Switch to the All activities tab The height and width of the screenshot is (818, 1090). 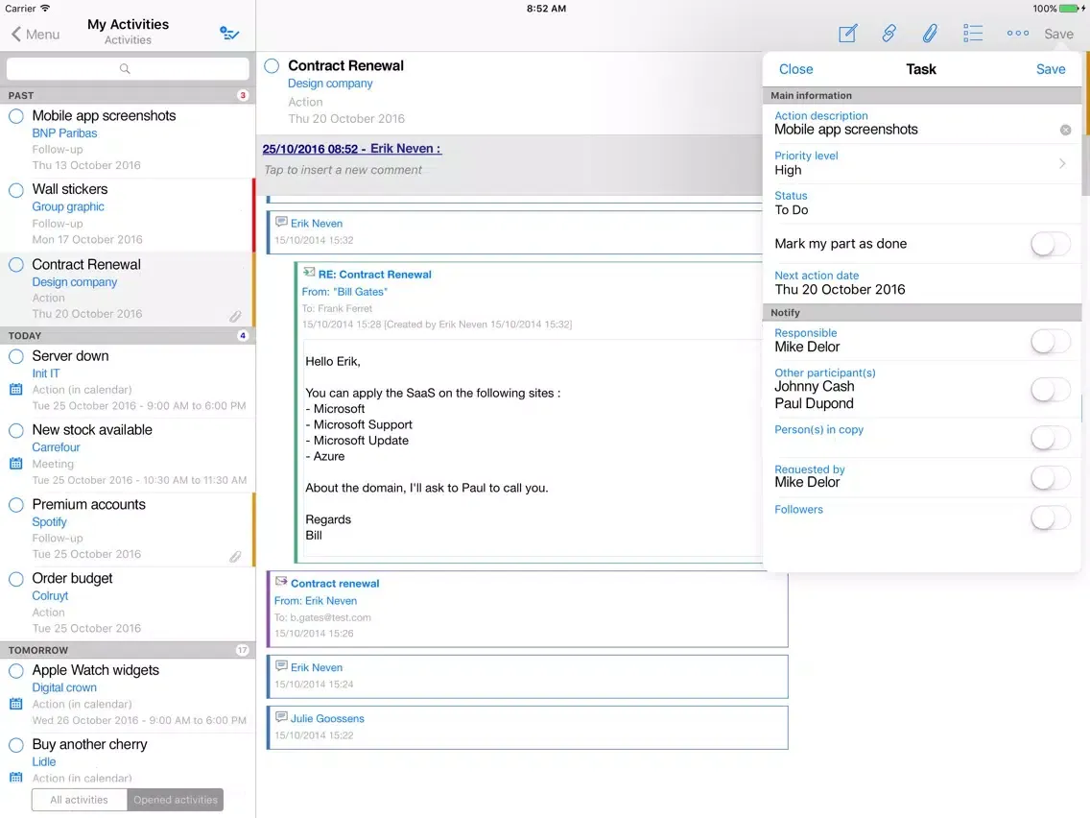coord(79,800)
